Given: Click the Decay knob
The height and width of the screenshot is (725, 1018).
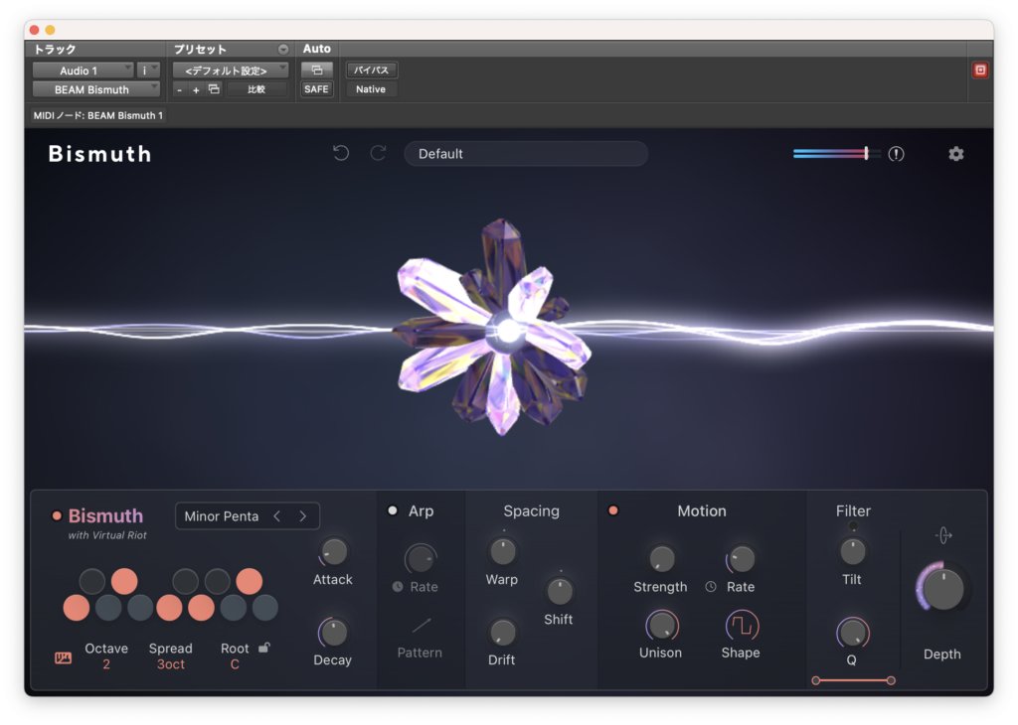Looking at the screenshot, I should (x=333, y=633).
